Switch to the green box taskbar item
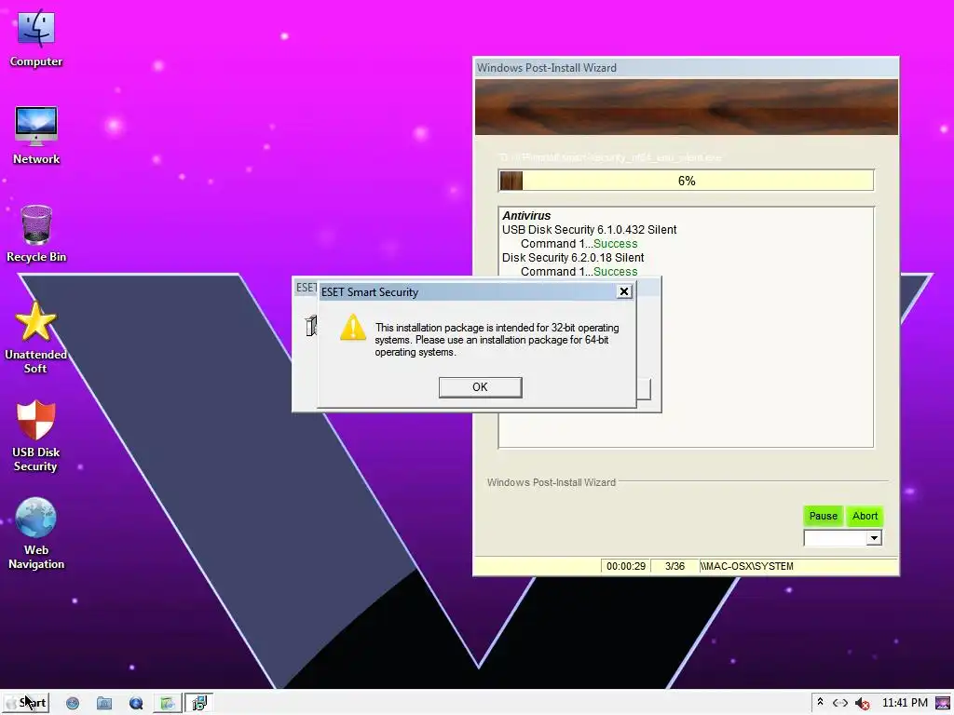This screenshot has height=715, width=954. coord(168,704)
